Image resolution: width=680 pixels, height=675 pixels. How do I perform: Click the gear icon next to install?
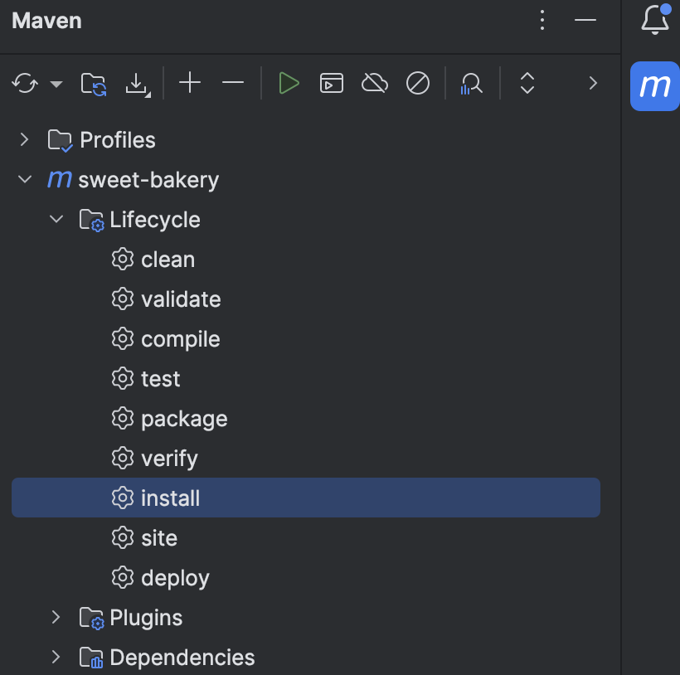point(123,498)
